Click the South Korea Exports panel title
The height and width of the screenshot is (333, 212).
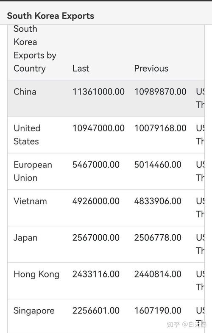tap(50, 16)
